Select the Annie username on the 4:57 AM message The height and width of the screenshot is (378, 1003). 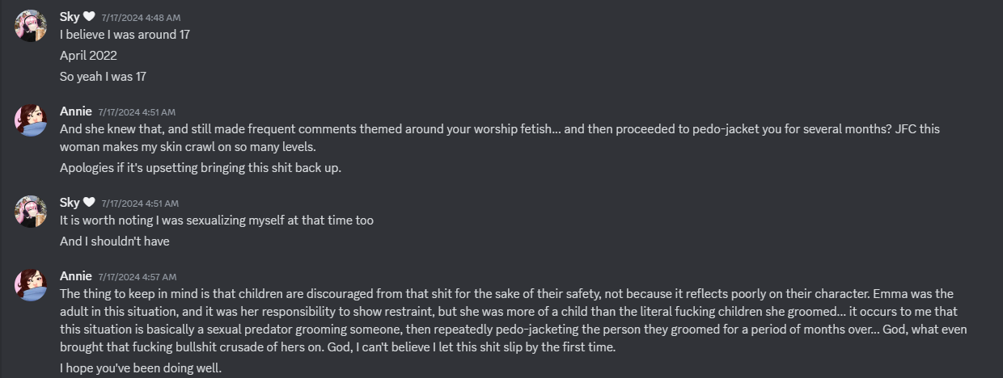click(76, 276)
